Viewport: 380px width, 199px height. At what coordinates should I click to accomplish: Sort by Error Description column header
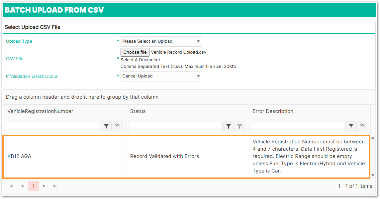273,111
